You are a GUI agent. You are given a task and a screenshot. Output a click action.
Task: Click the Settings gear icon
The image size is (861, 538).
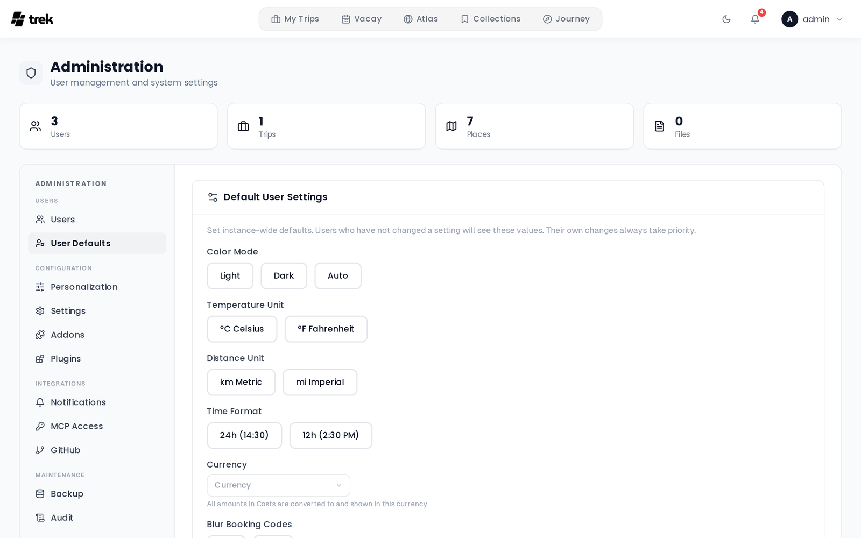40,311
